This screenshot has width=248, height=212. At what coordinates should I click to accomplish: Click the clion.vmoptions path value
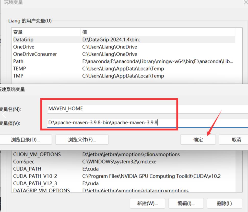pyautogui.click(x=131, y=154)
